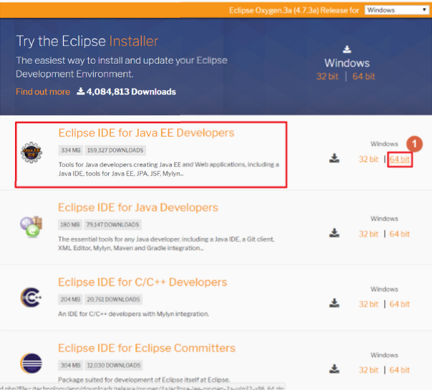This screenshot has width=432, height=390.
Task: Click the 20,761 DOWNLOADS badge
Action: coord(113,299)
